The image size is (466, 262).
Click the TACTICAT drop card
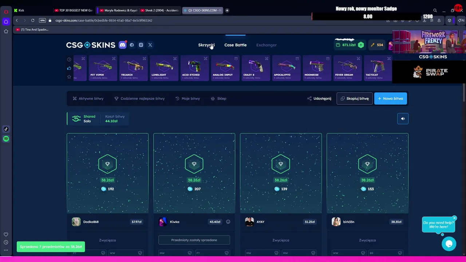[378, 68]
